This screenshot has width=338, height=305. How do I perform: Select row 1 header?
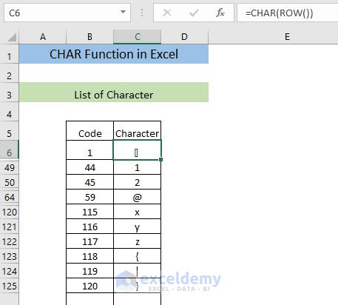coord(10,54)
